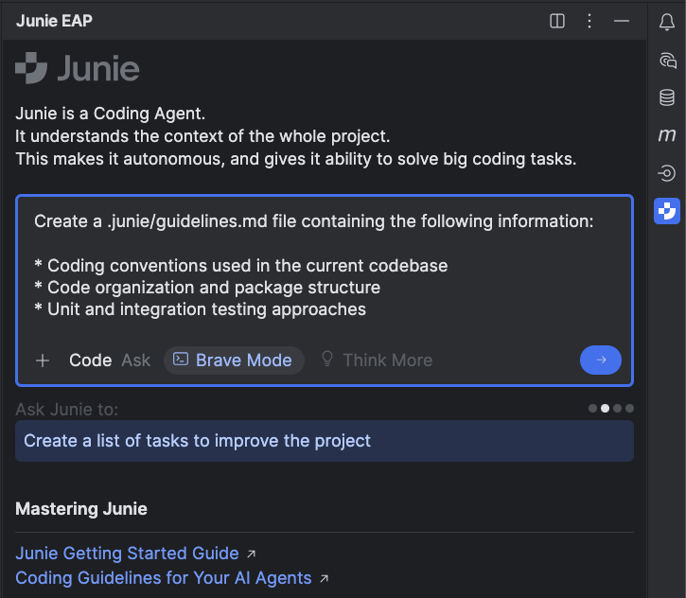Open the Database tool window

tap(667, 97)
